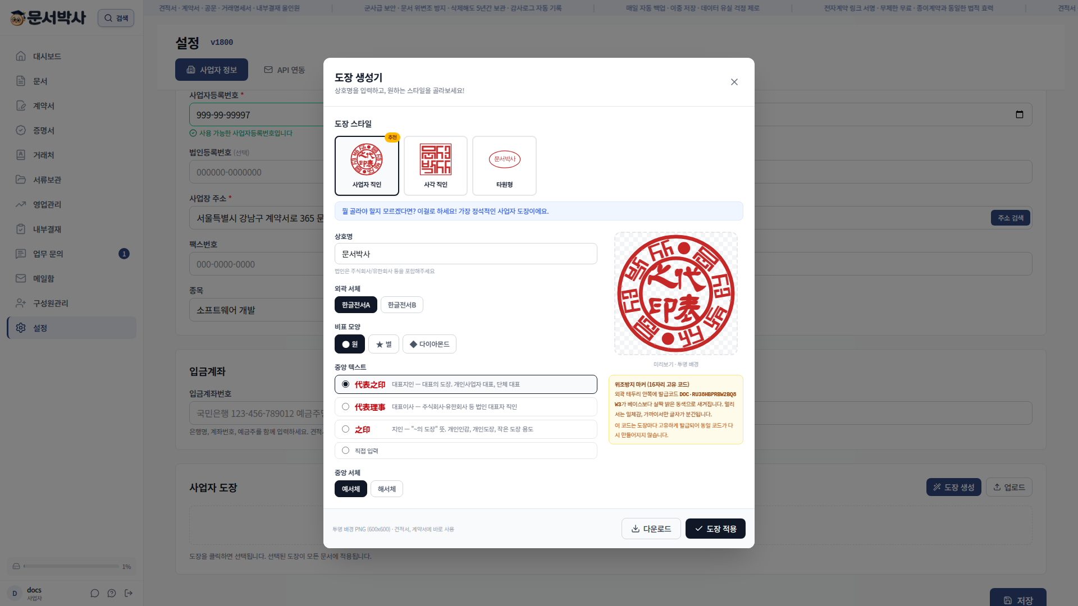
Task: Open the 증명서 certificate icon in sidebar
Action: coord(21,130)
